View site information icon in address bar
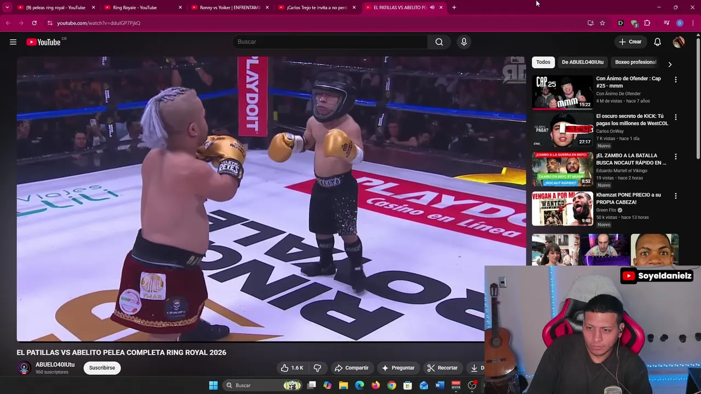The height and width of the screenshot is (394, 701). coord(50,23)
